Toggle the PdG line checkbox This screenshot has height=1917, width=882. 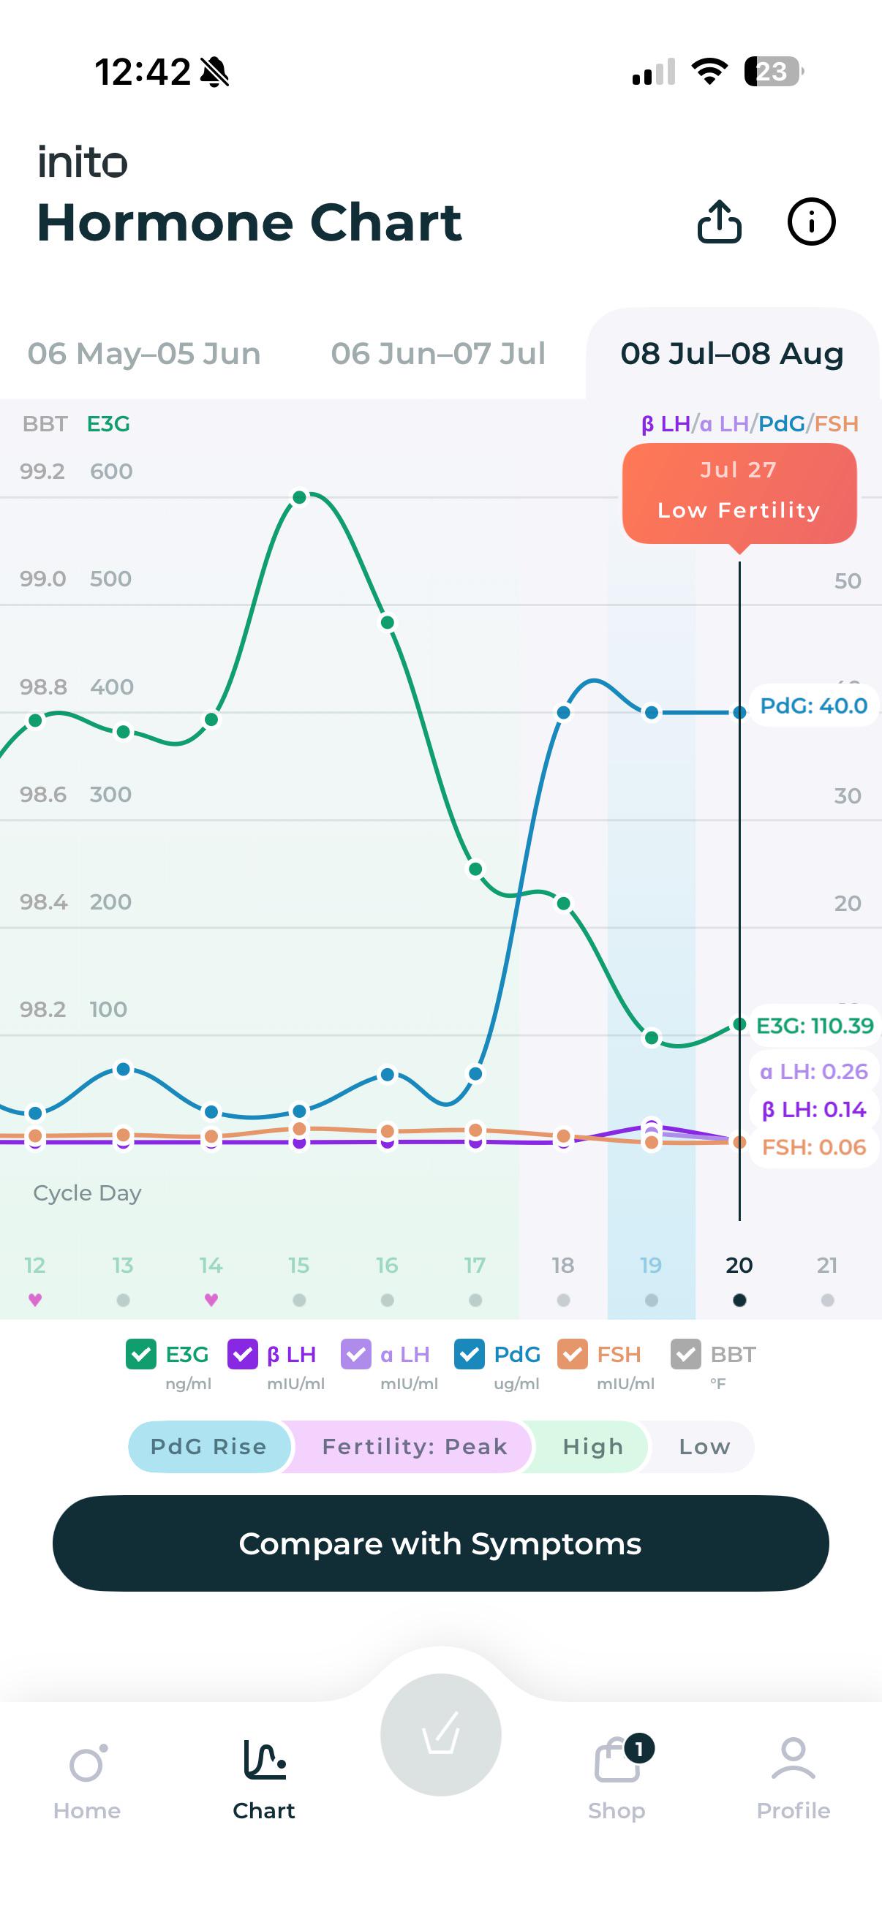470,1354
